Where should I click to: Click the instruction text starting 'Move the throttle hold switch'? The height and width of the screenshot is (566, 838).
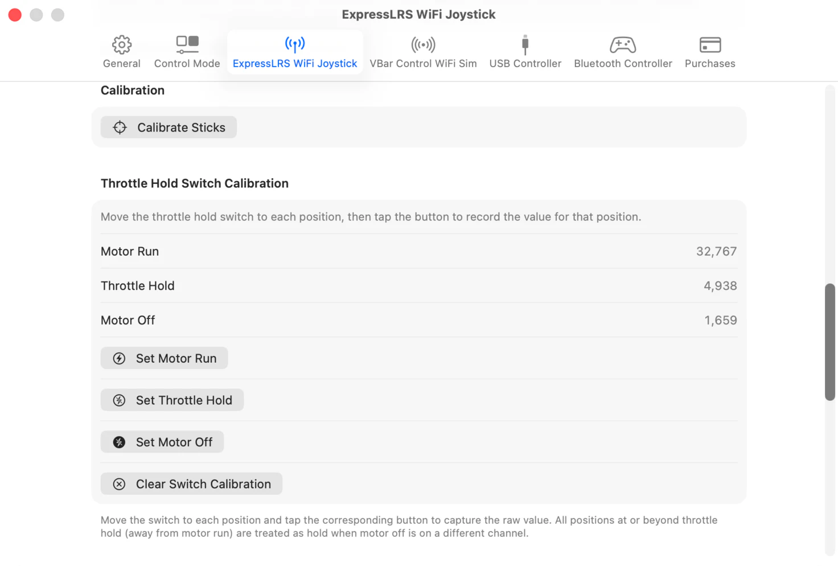371,217
